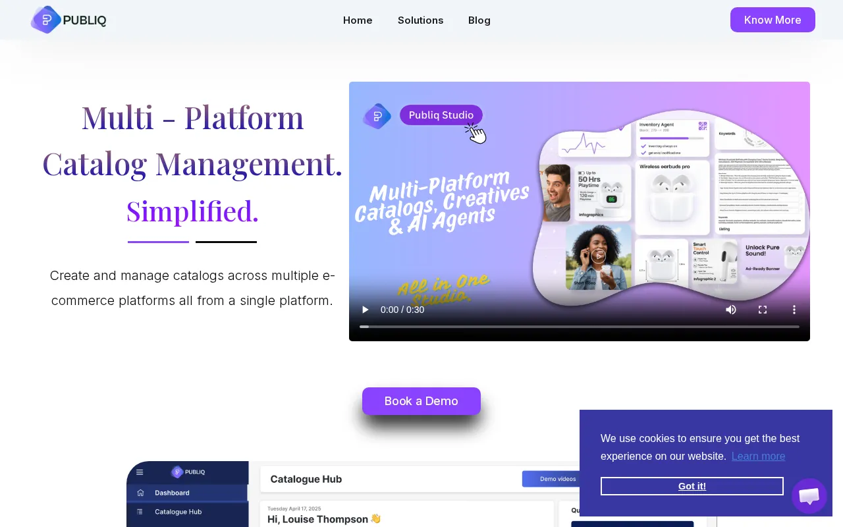Click "Hi, Louise Thompson" greeting
This screenshot has width=843, height=527.
coord(317,519)
